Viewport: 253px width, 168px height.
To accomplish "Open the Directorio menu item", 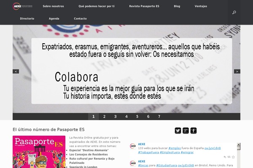I will (27, 18).
